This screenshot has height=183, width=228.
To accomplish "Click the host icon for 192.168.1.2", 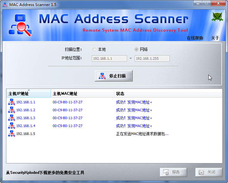I will pos(11,110).
